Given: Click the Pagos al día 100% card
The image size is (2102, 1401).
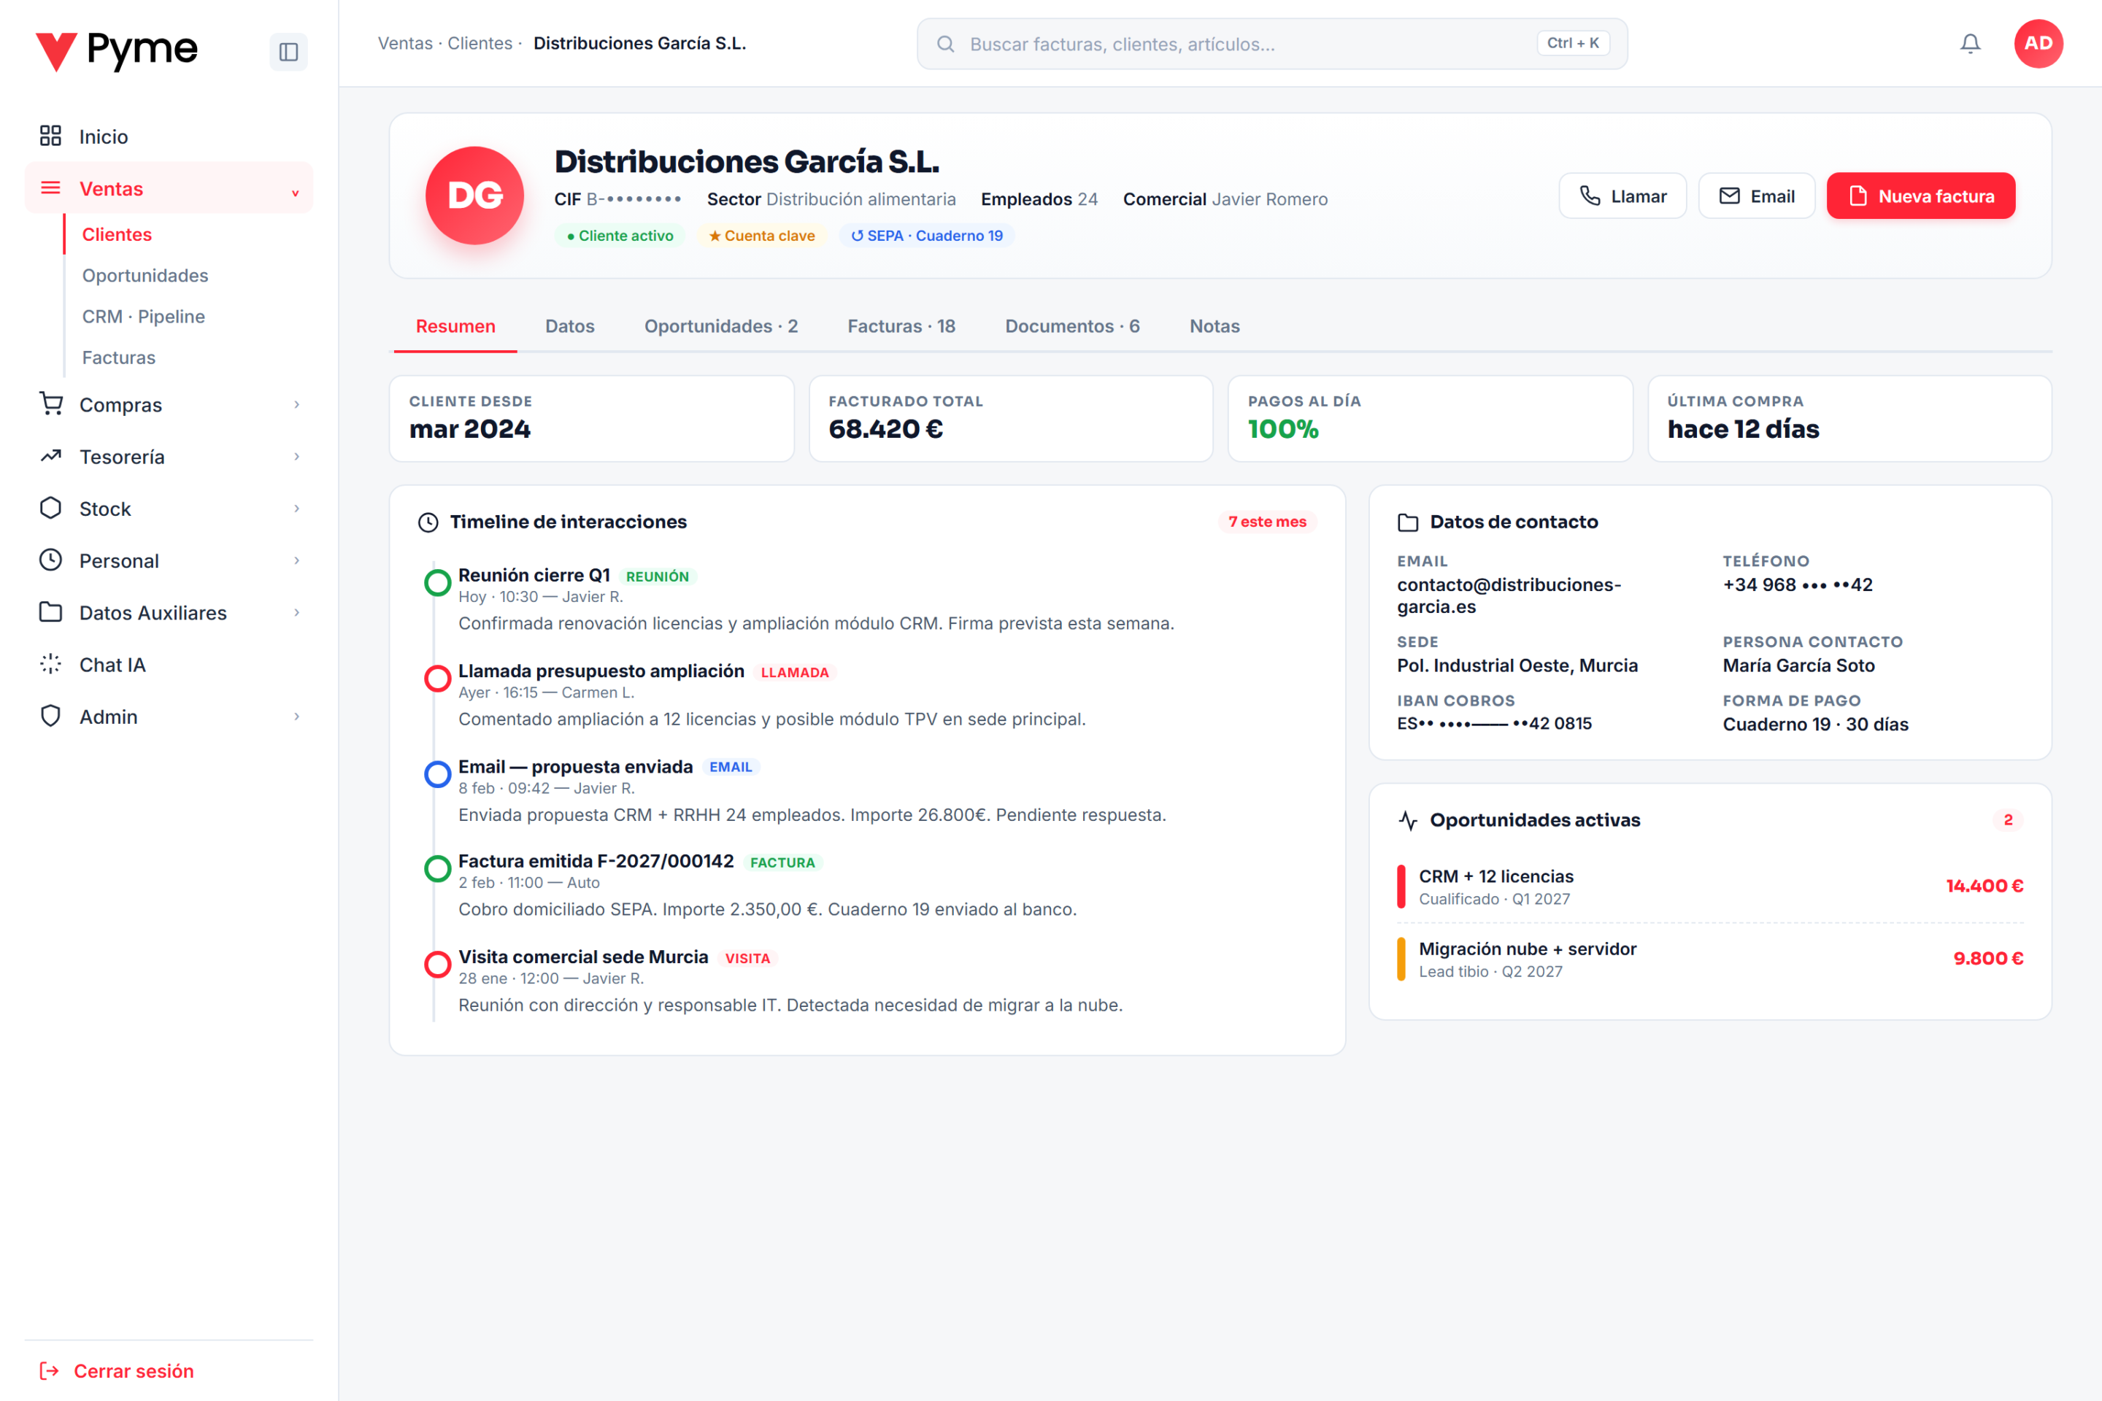Looking at the screenshot, I should click(1430, 418).
